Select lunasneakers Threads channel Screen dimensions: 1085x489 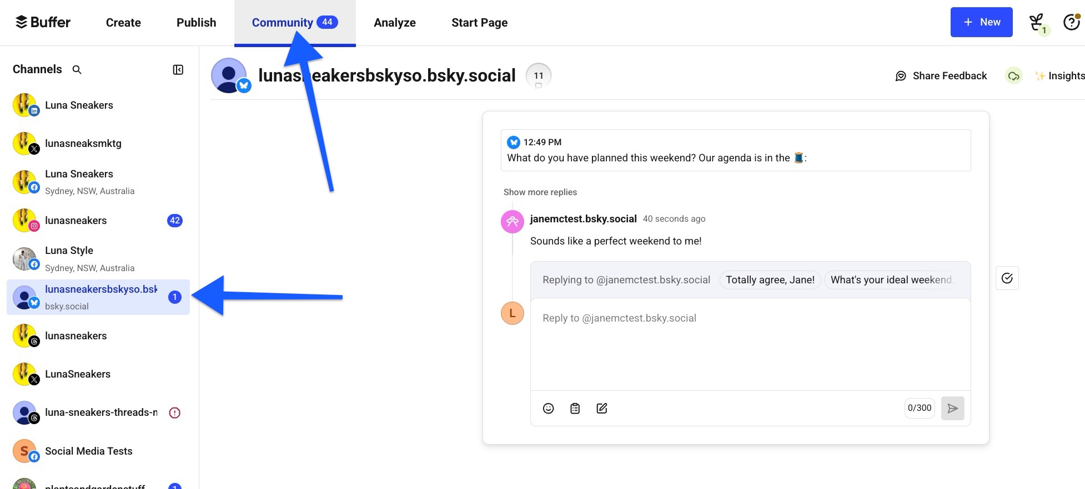(x=98, y=336)
